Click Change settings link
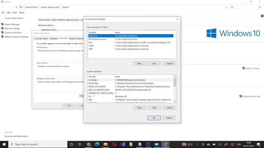Viewport: 264px width, 148px height. (x=252, y=68)
